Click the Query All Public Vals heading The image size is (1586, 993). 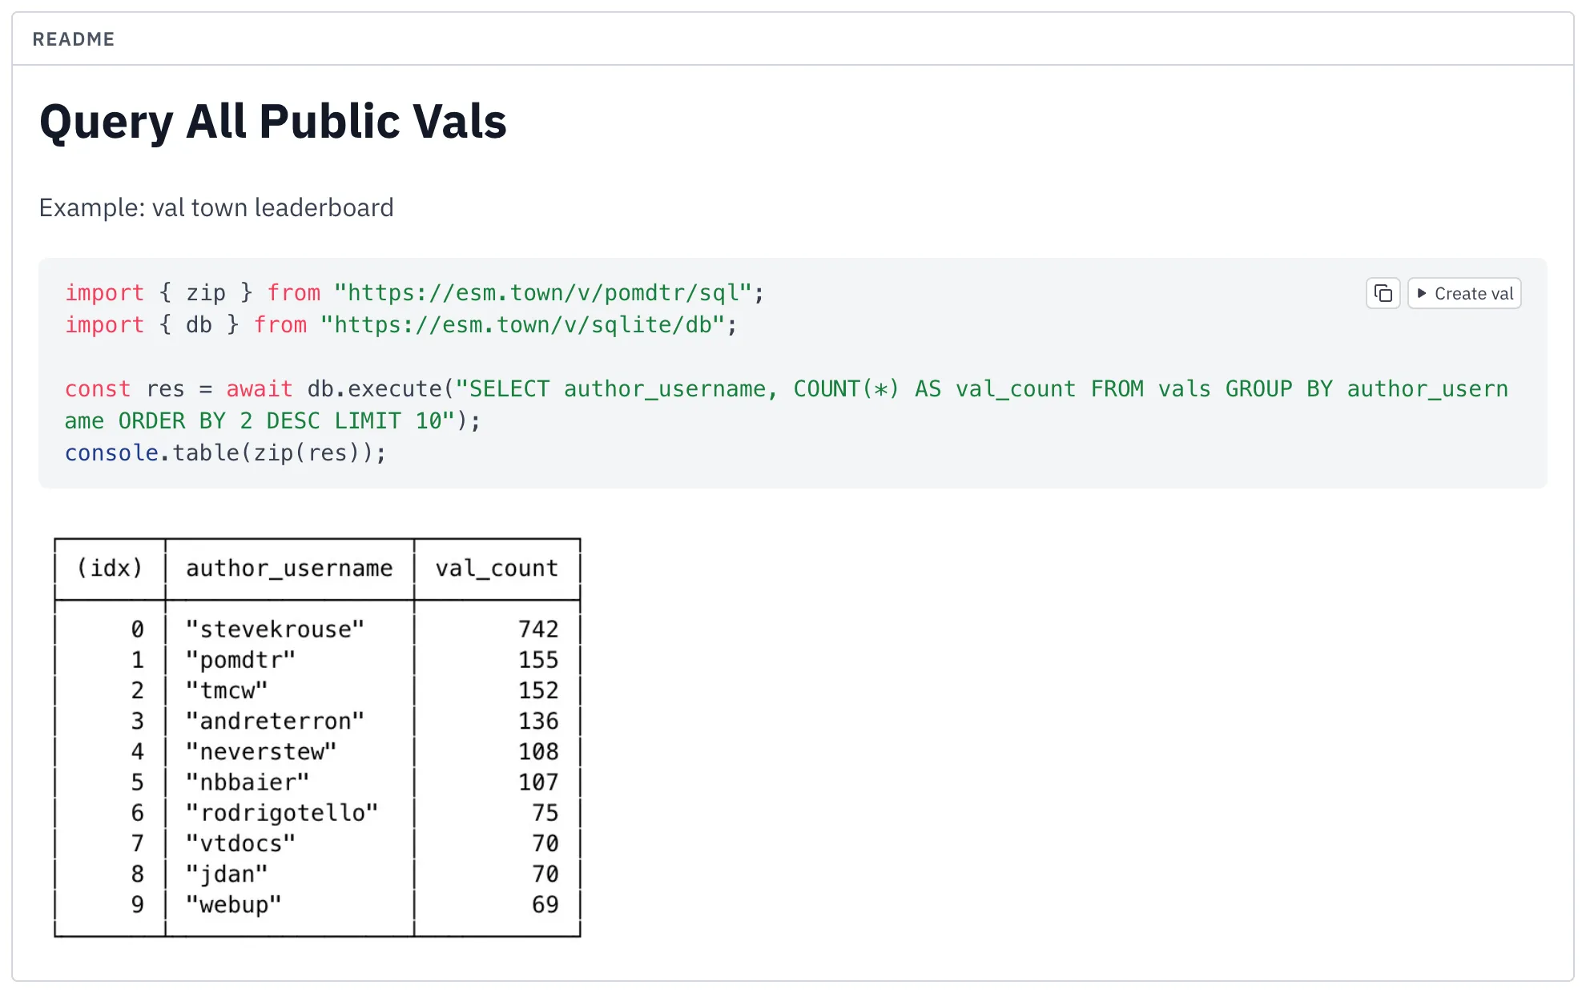pos(273,122)
